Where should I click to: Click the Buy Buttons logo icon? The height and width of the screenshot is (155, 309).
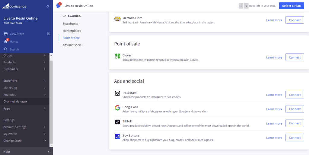[x=117, y=136]
